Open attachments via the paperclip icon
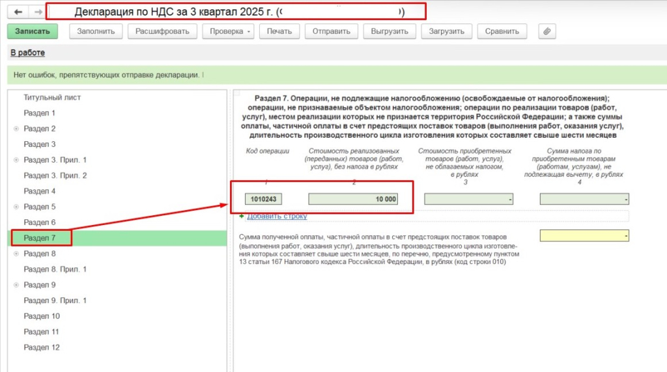This screenshot has height=372, width=667. tap(547, 31)
